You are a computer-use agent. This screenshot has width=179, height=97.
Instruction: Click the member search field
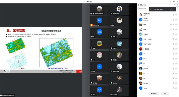click(x=144, y=9)
